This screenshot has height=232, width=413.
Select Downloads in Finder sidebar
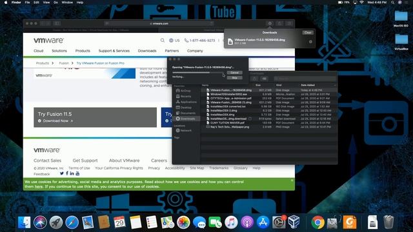[186, 119]
